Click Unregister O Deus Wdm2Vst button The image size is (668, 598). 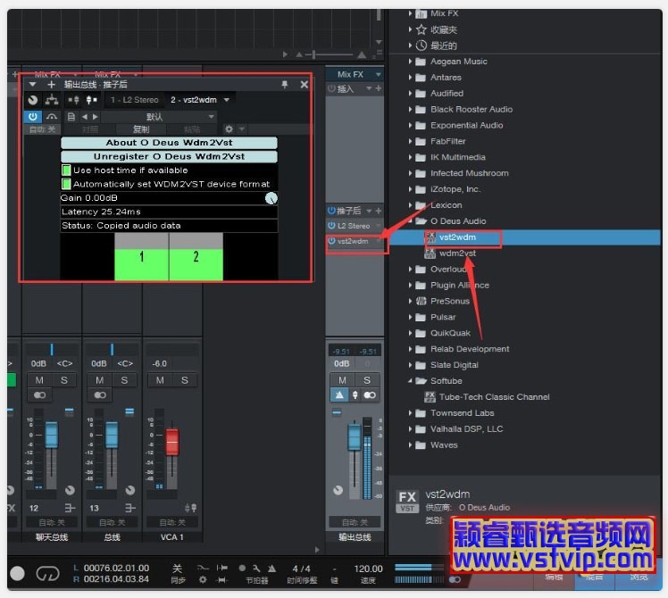[x=169, y=156]
